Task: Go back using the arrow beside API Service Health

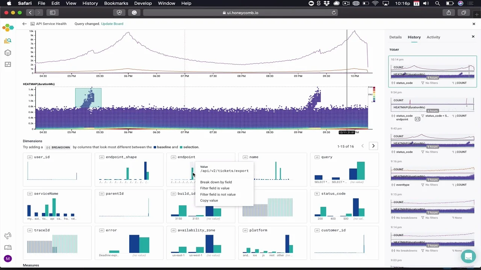Action: coord(24,24)
